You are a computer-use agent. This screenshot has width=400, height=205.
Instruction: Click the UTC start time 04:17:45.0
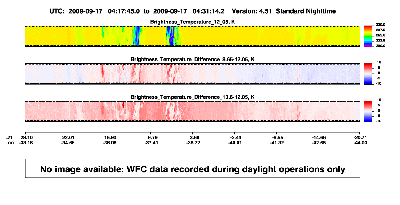124,11
